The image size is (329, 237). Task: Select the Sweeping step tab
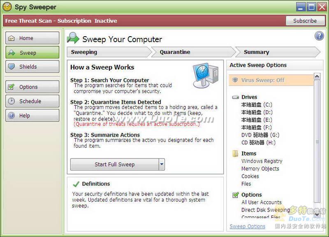tap(109, 52)
